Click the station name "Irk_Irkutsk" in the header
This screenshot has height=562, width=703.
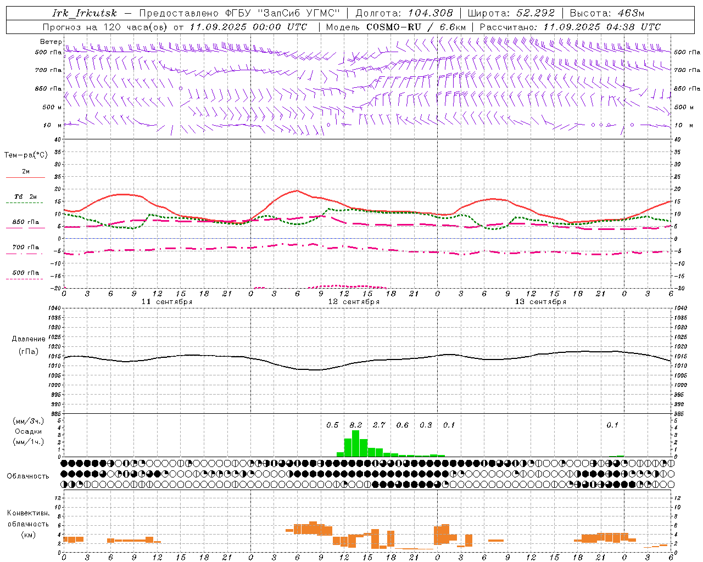pyautogui.click(x=84, y=13)
